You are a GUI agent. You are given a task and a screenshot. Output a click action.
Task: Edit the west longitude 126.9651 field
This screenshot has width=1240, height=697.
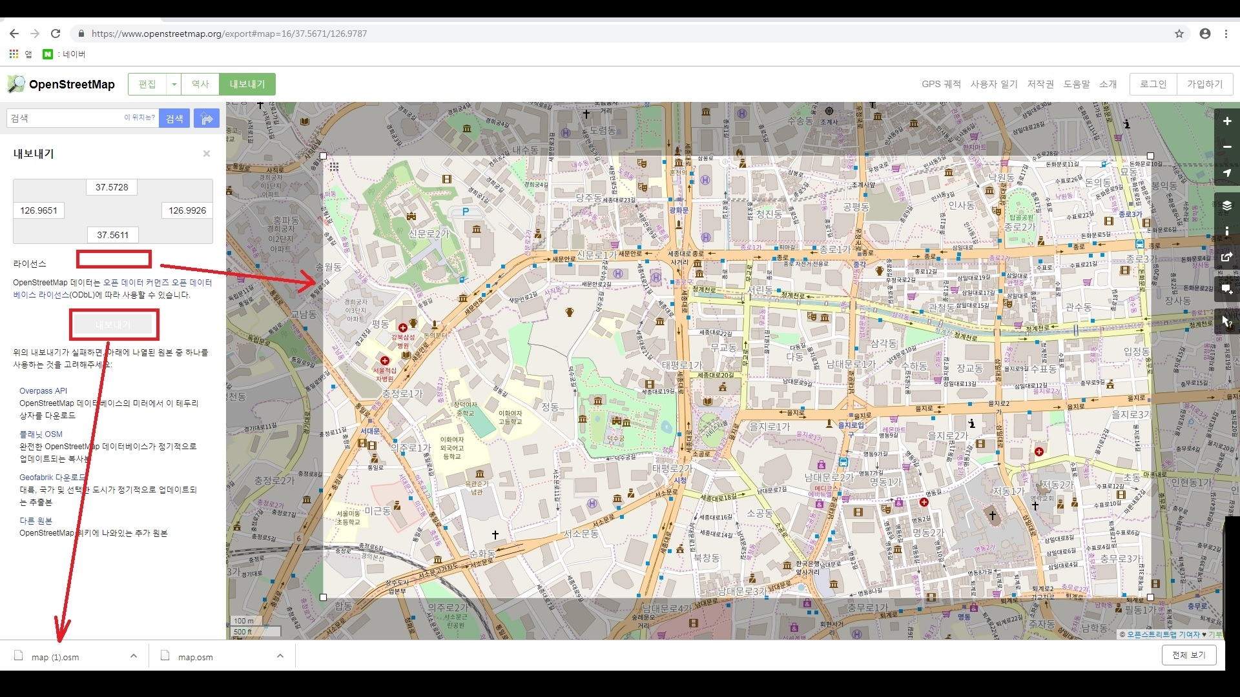pos(39,210)
